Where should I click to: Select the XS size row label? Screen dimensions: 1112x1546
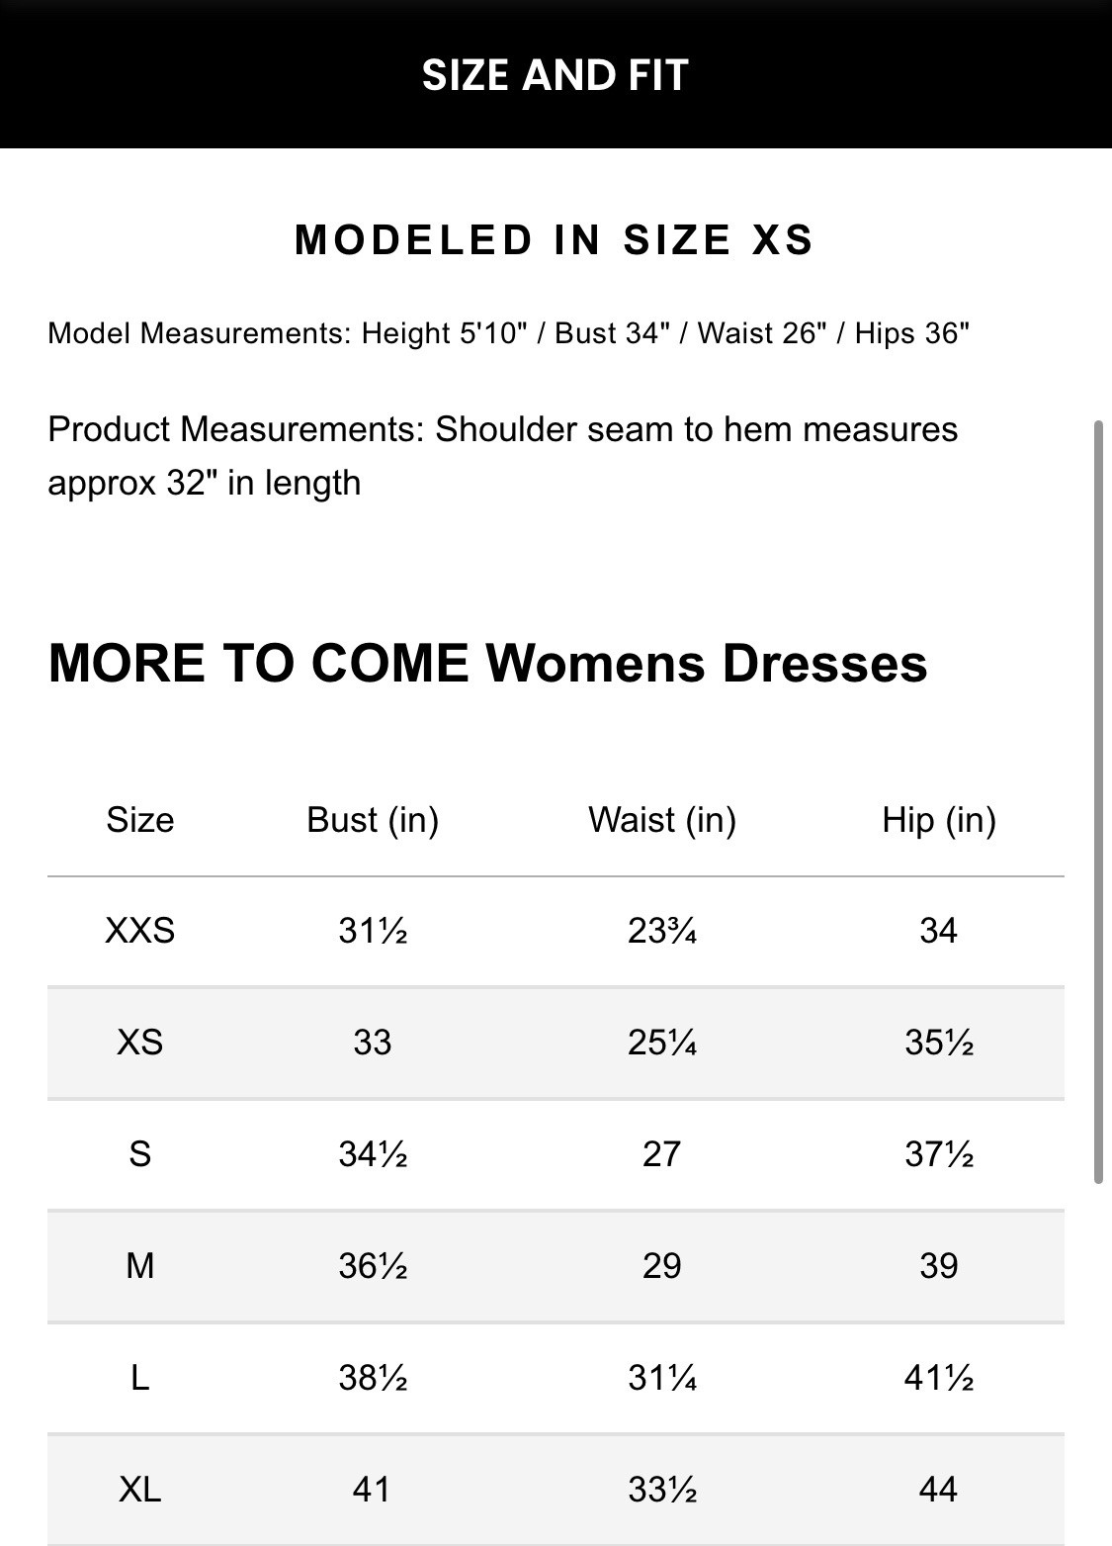(x=140, y=1043)
